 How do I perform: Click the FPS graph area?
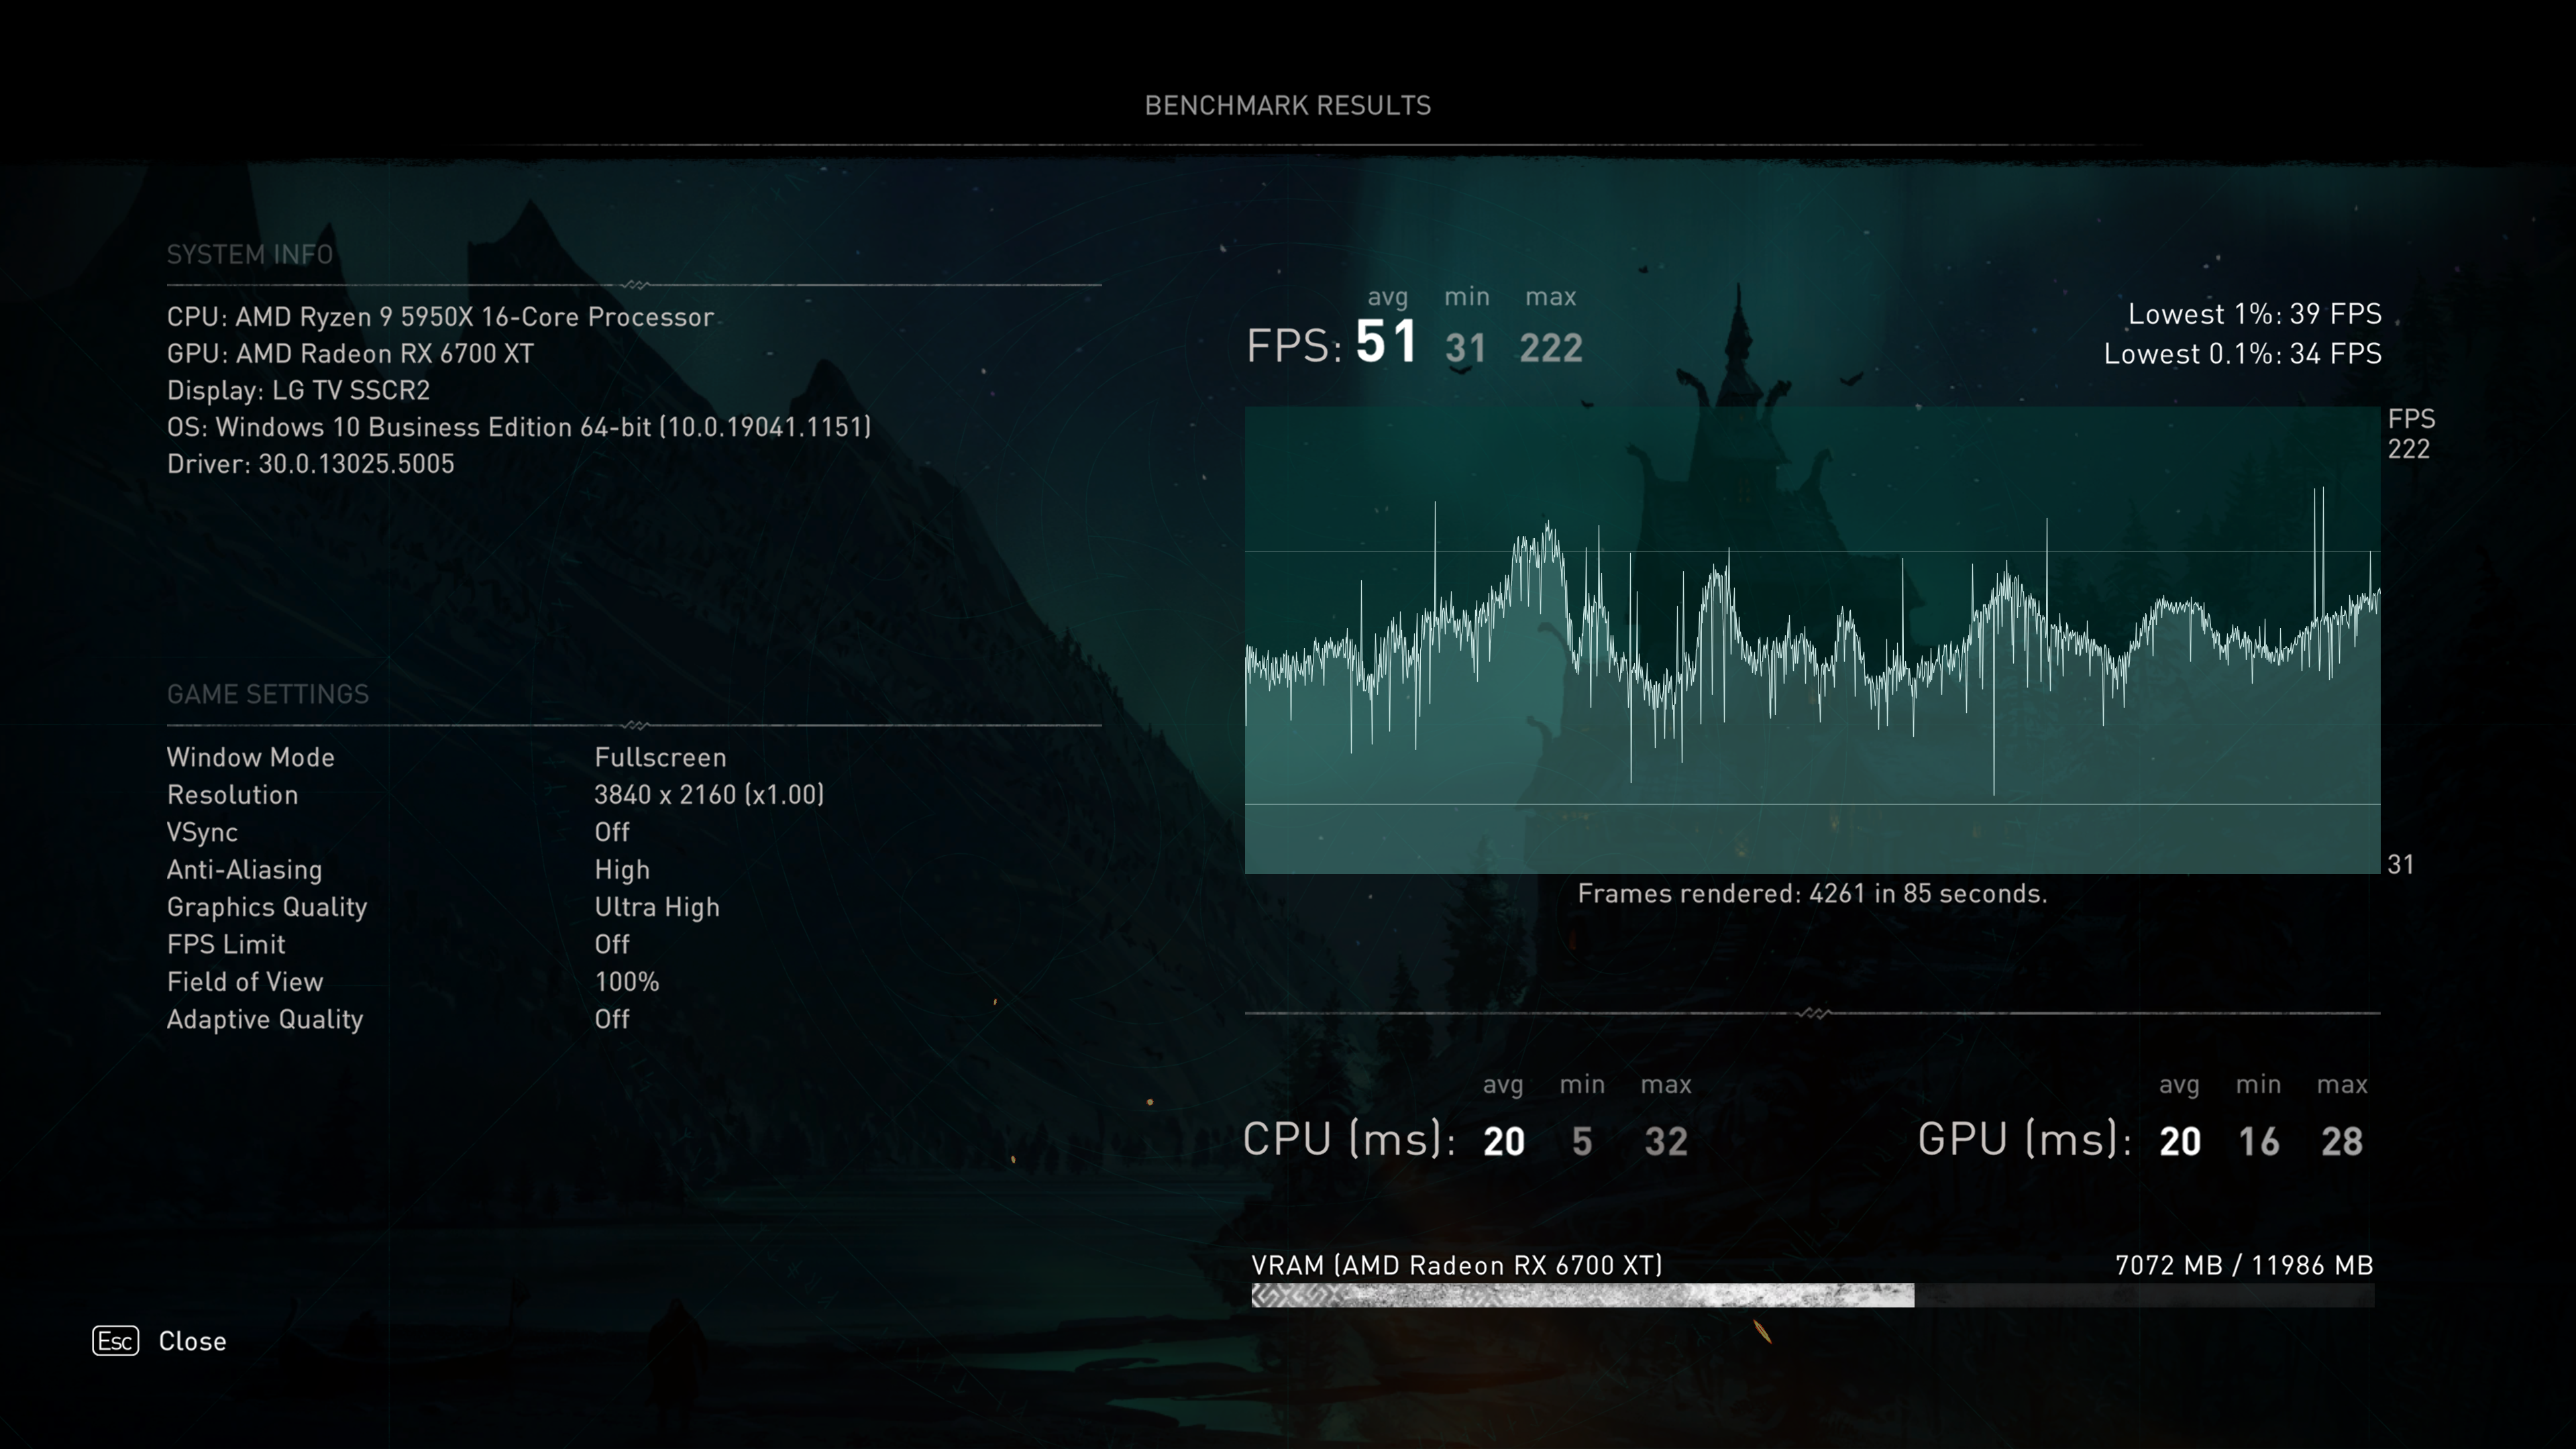[1812, 640]
